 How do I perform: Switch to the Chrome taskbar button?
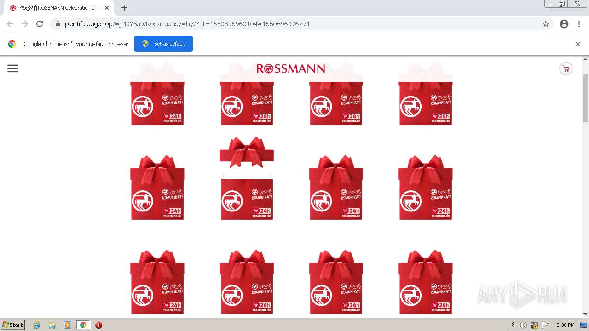pos(83,325)
